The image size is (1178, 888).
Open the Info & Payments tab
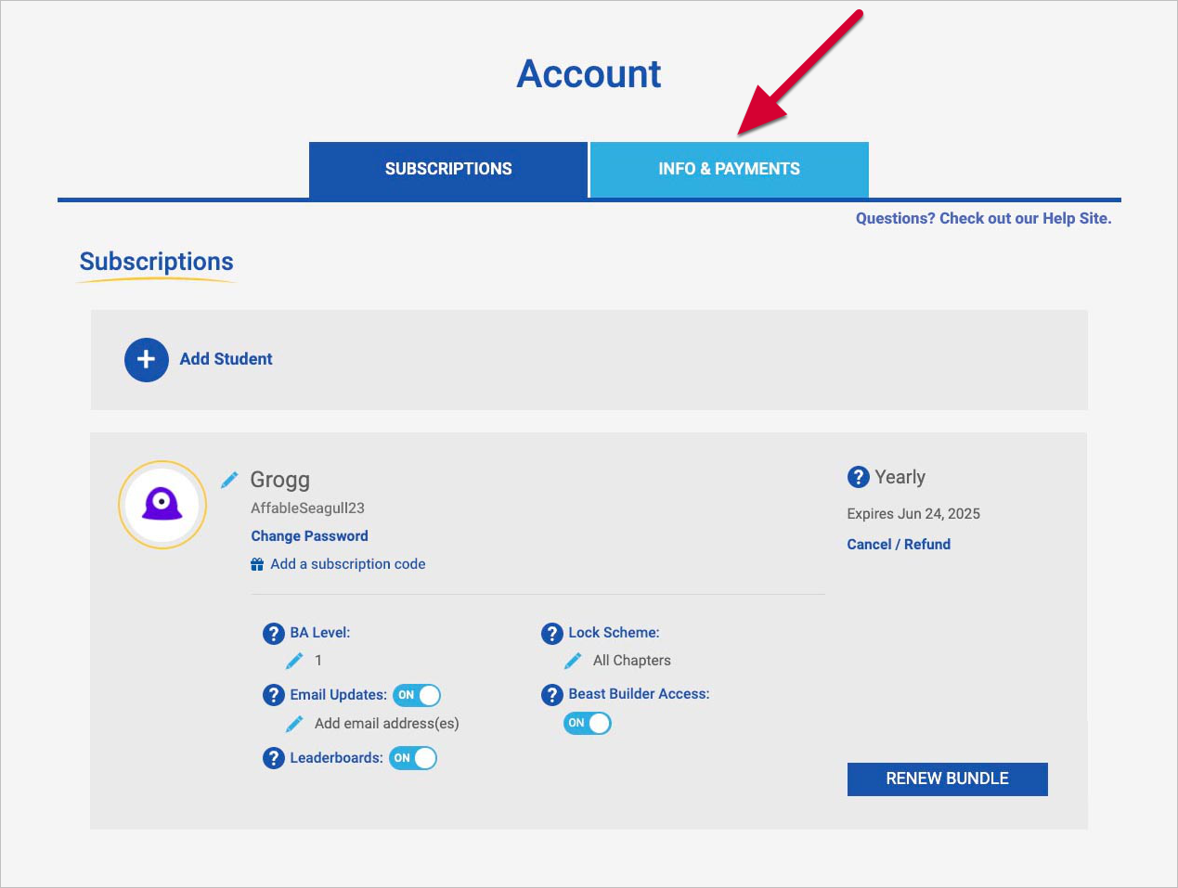click(x=730, y=170)
